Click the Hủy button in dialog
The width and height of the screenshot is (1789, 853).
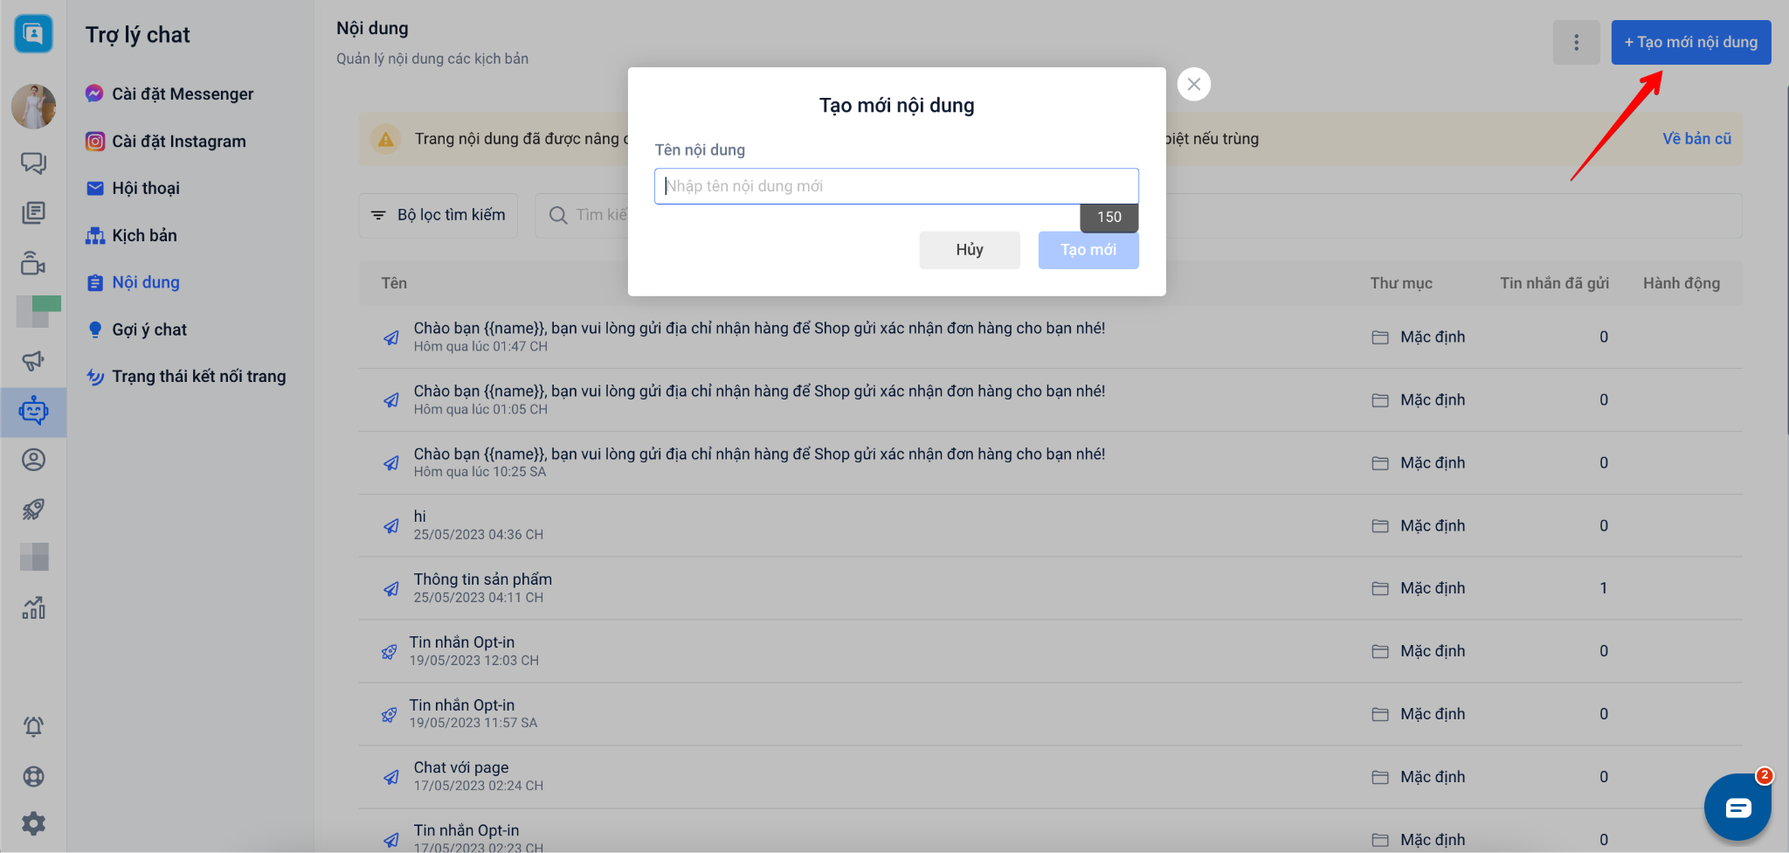click(969, 250)
